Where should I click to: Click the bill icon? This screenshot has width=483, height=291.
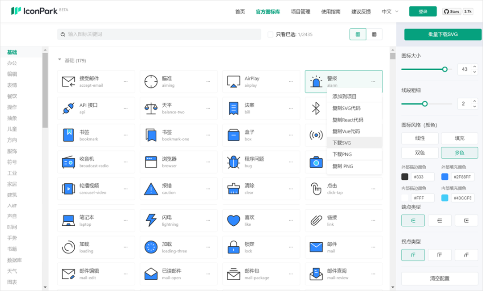tap(233, 108)
